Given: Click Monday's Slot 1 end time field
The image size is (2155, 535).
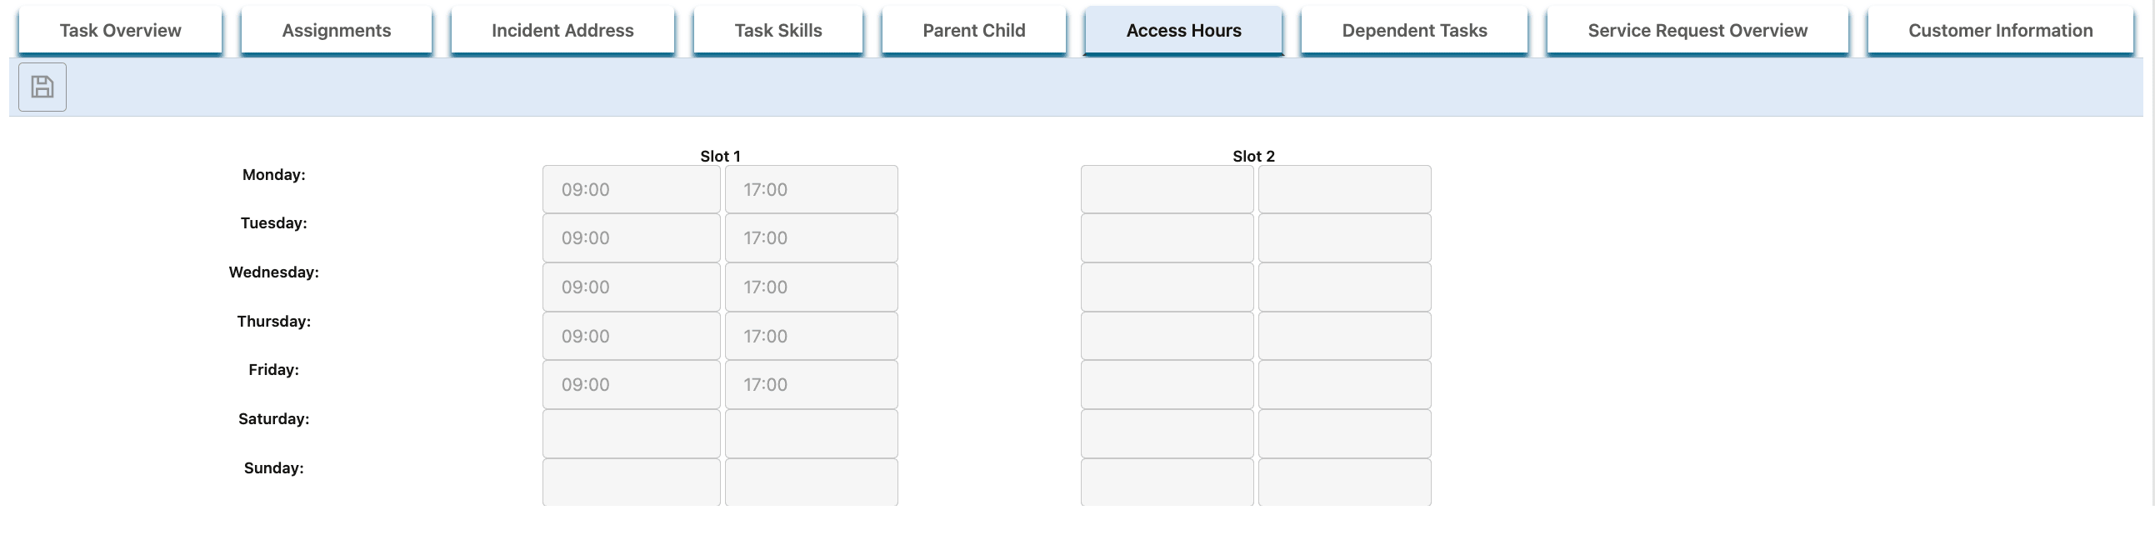Looking at the screenshot, I should point(811,189).
